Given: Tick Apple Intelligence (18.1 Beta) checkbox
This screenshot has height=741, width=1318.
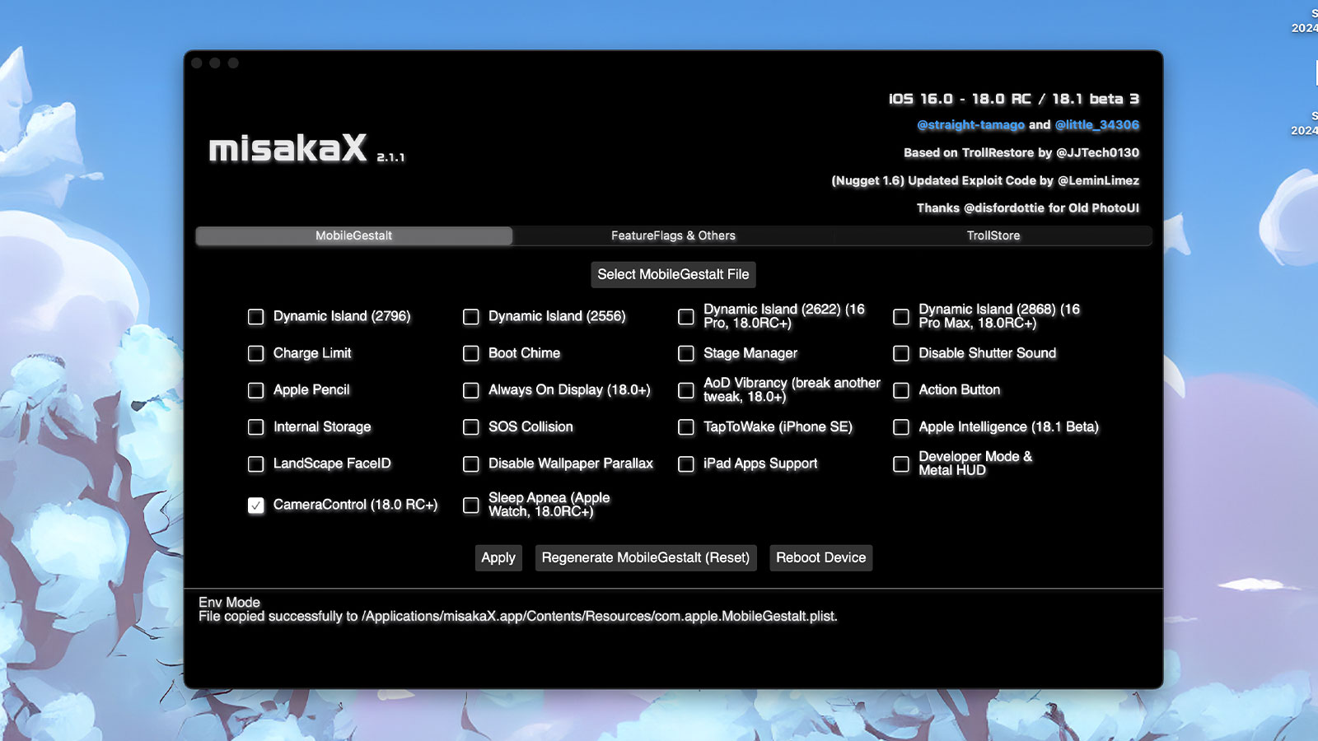Looking at the screenshot, I should [x=901, y=427].
